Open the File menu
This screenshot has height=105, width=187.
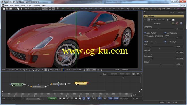7,5
